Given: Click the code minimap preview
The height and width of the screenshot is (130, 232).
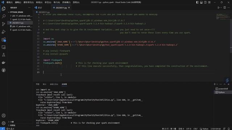Looking at the screenshot, I should [x=223, y=17].
